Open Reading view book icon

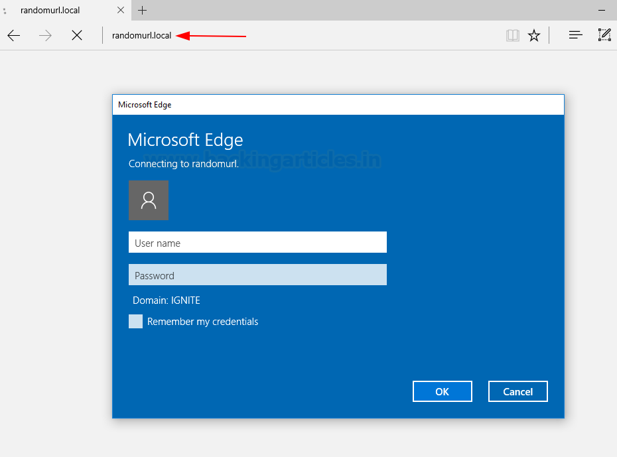point(513,35)
